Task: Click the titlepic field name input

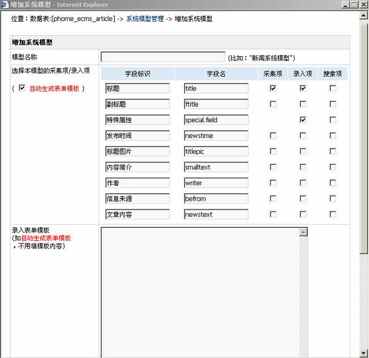Action: (216, 152)
